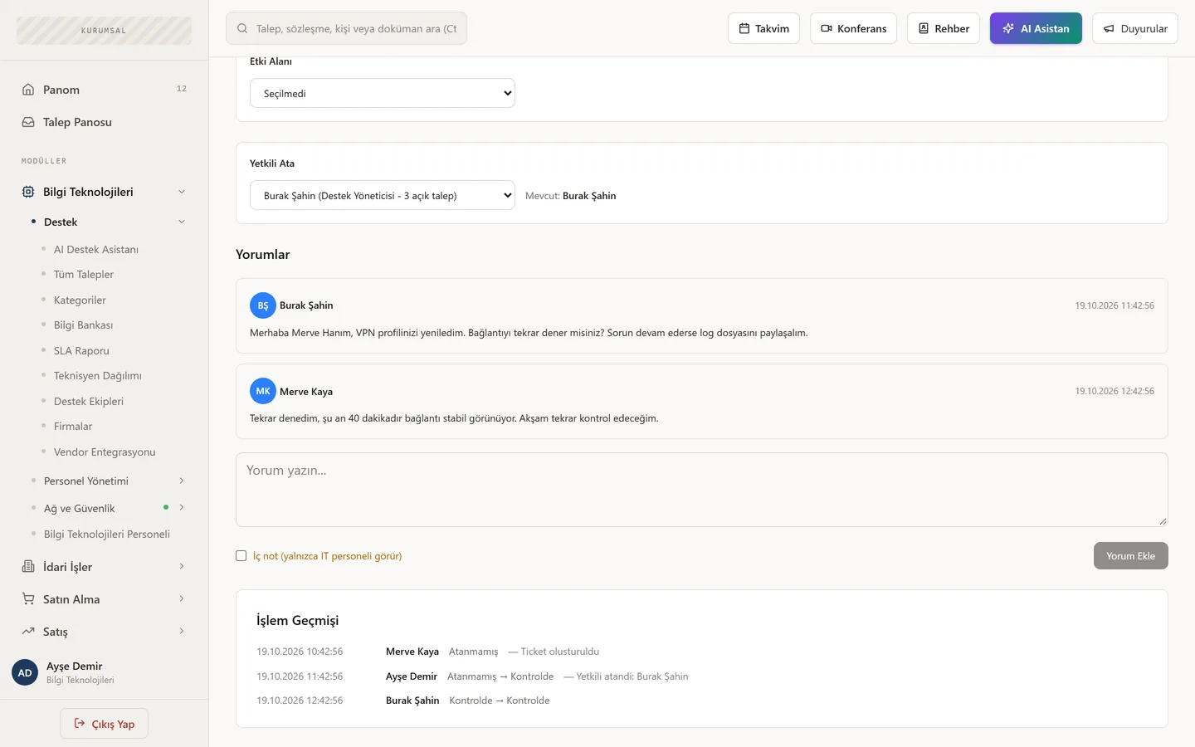1195x747 pixels.
Task: Go to Tüm Talepler
Action: click(x=84, y=275)
